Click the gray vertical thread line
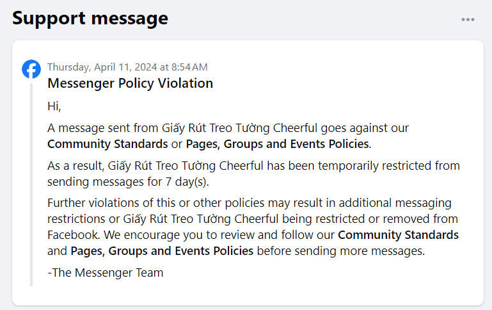492x310 pixels. pyautogui.click(x=31, y=184)
